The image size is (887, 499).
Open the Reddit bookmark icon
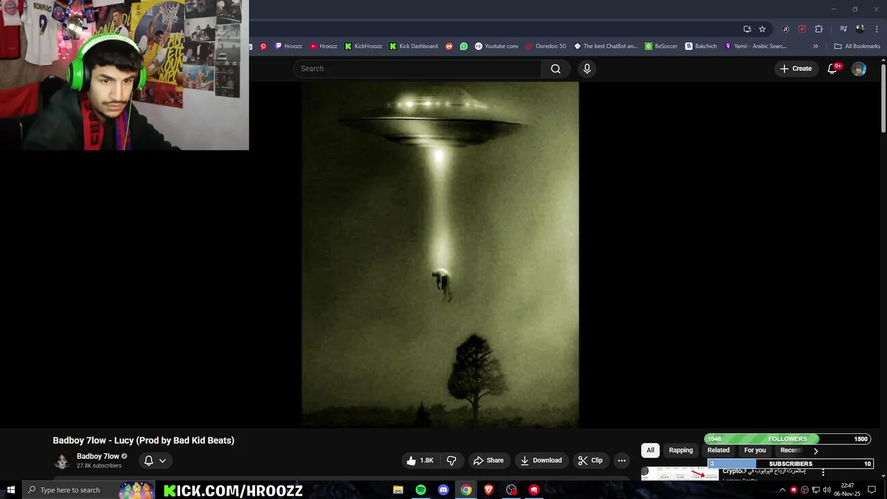[449, 46]
